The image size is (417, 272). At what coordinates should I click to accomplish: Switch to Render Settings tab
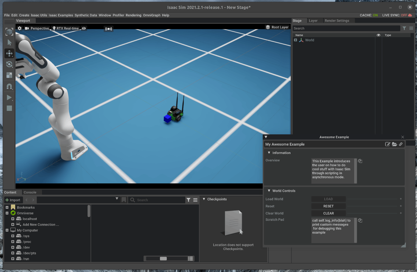pos(337,21)
